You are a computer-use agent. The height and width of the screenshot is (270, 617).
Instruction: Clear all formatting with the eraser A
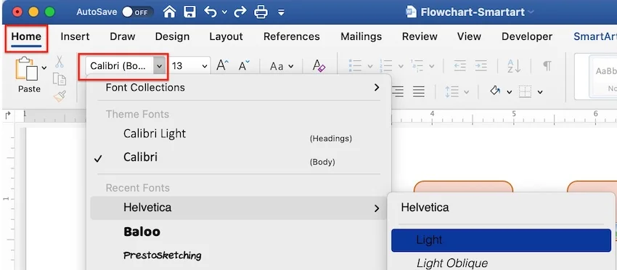tap(319, 65)
